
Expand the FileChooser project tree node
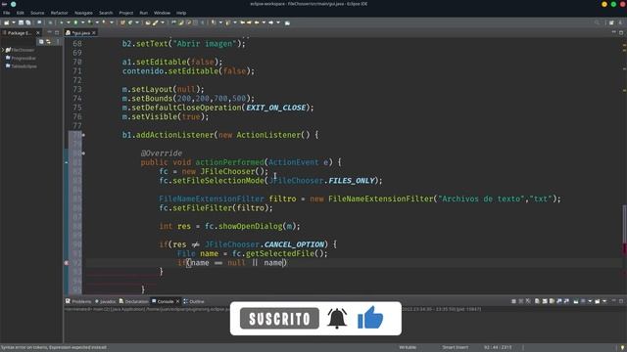point(3,50)
